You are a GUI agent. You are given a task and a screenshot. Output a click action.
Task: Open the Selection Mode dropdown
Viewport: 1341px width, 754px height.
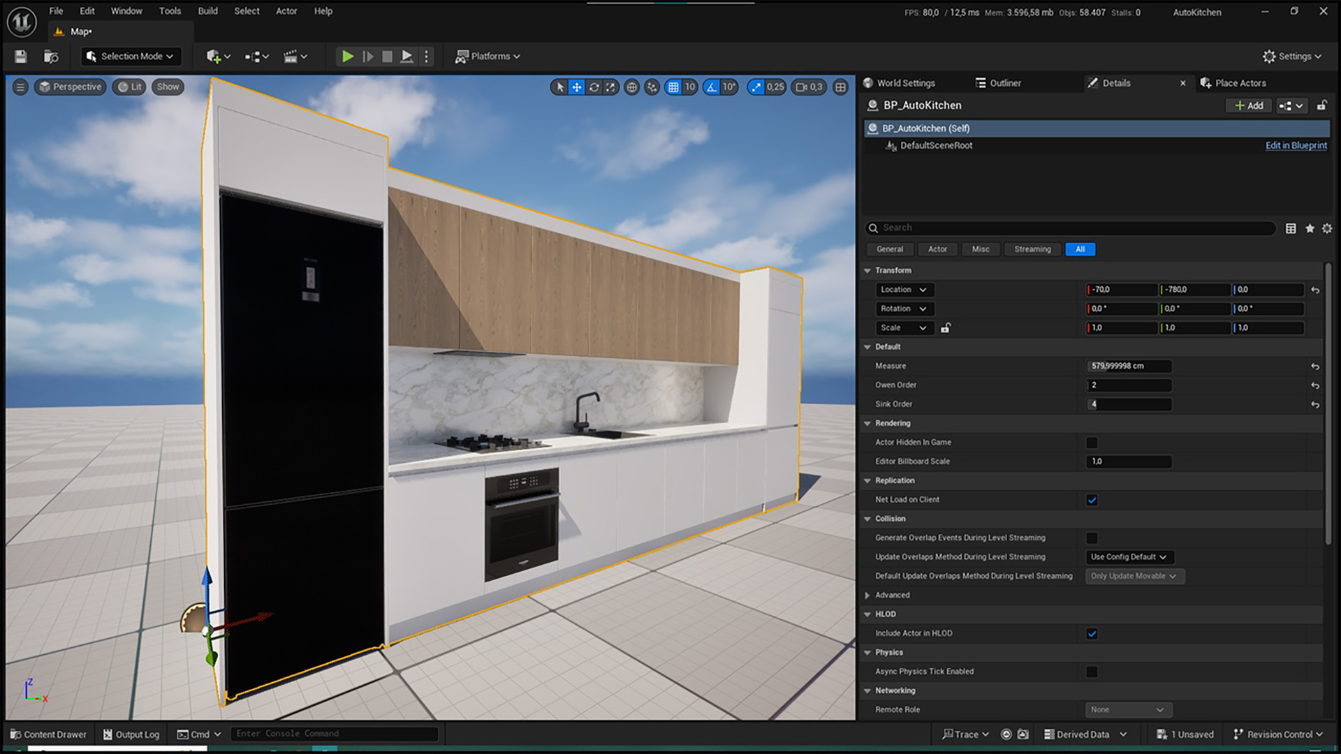pyautogui.click(x=130, y=57)
